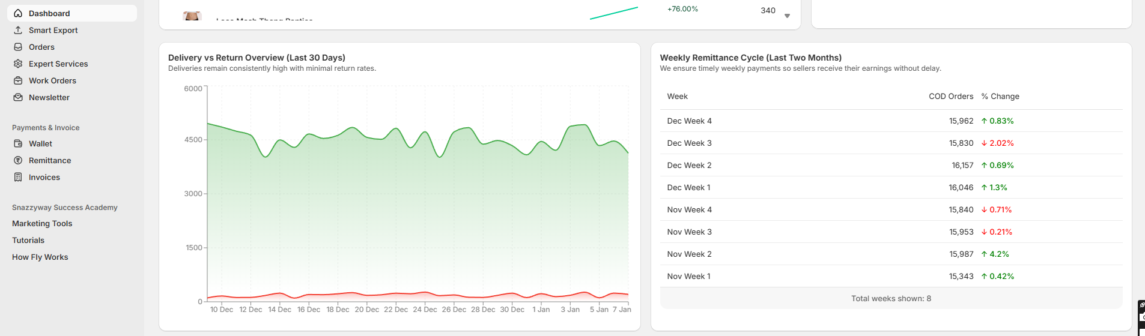
Task: Click the COD Orders column header
Action: (x=951, y=96)
